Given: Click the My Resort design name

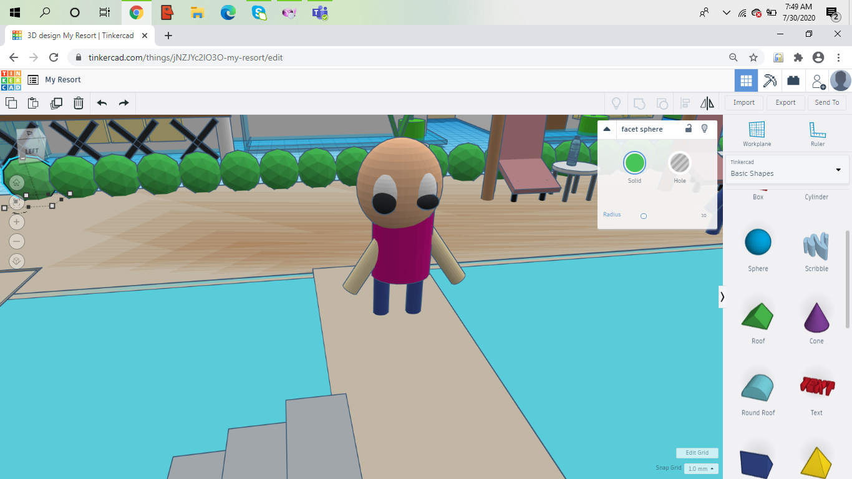Looking at the screenshot, I should (x=63, y=80).
